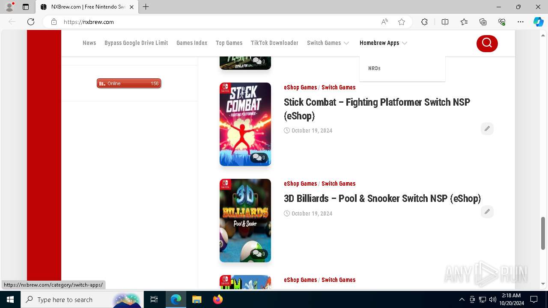Click Switch Games category above Stick Combat
Screen dimensions: 548x308
[338, 87]
